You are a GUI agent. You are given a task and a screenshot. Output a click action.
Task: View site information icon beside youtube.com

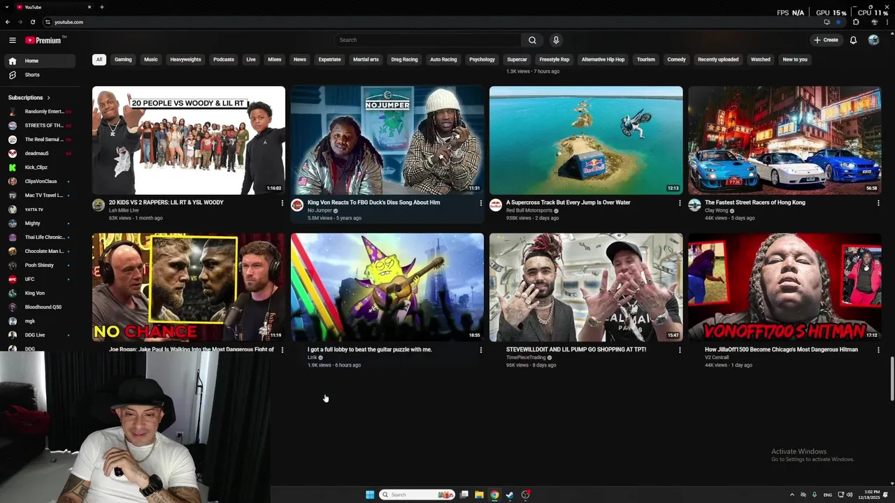(x=48, y=22)
